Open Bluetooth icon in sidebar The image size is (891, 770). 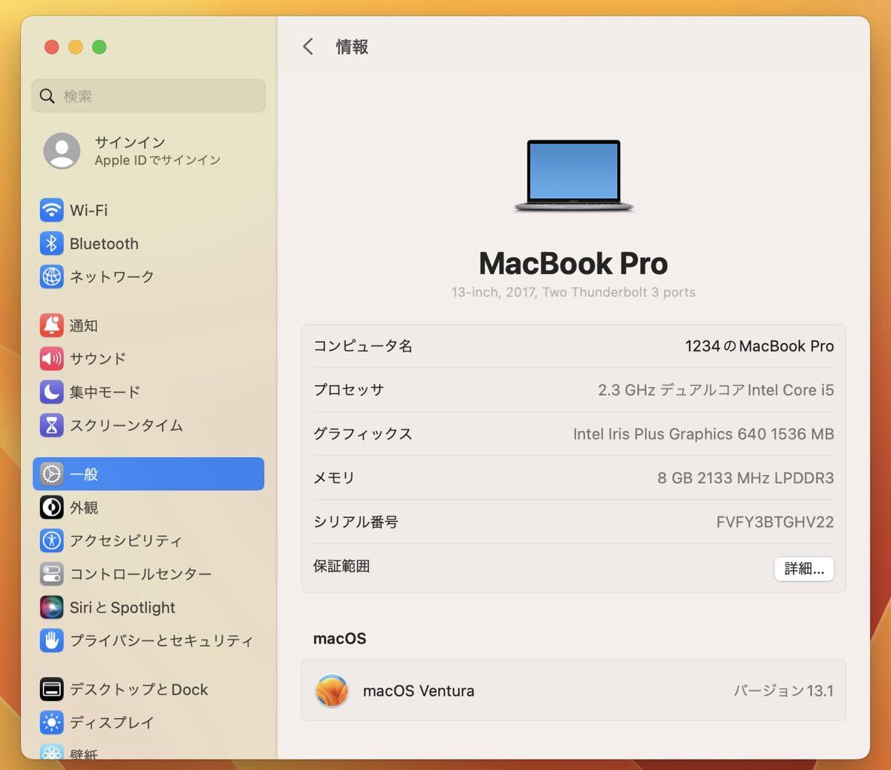click(x=51, y=244)
